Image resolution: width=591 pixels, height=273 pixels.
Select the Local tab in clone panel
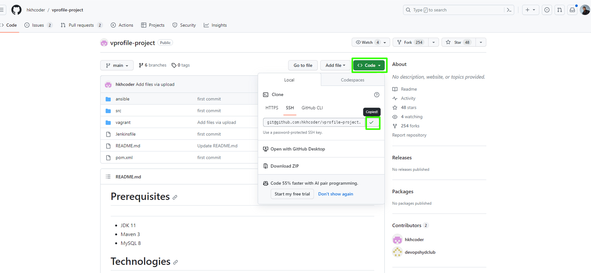[x=289, y=80]
